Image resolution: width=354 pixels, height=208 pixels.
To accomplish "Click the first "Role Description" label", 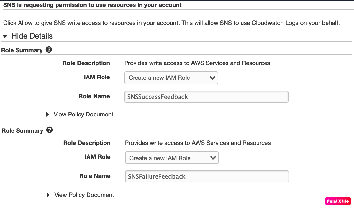I will [x=86, y=63].
